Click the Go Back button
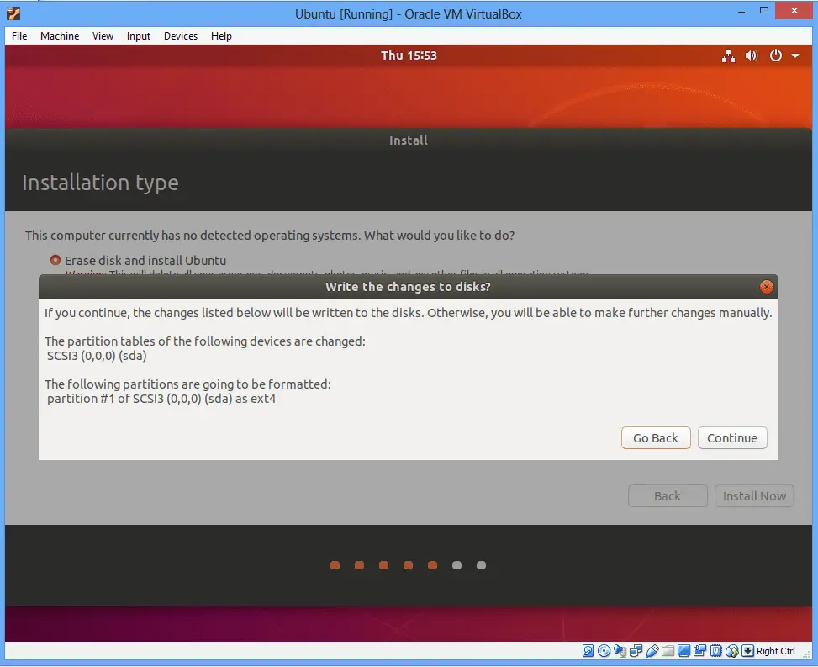The width and height of the screenshot is (818, 667). (x=656, y=438)
